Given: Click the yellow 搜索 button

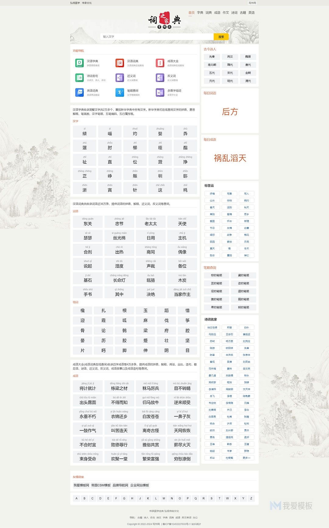Looking at the screenshot, I should (221, 37).
